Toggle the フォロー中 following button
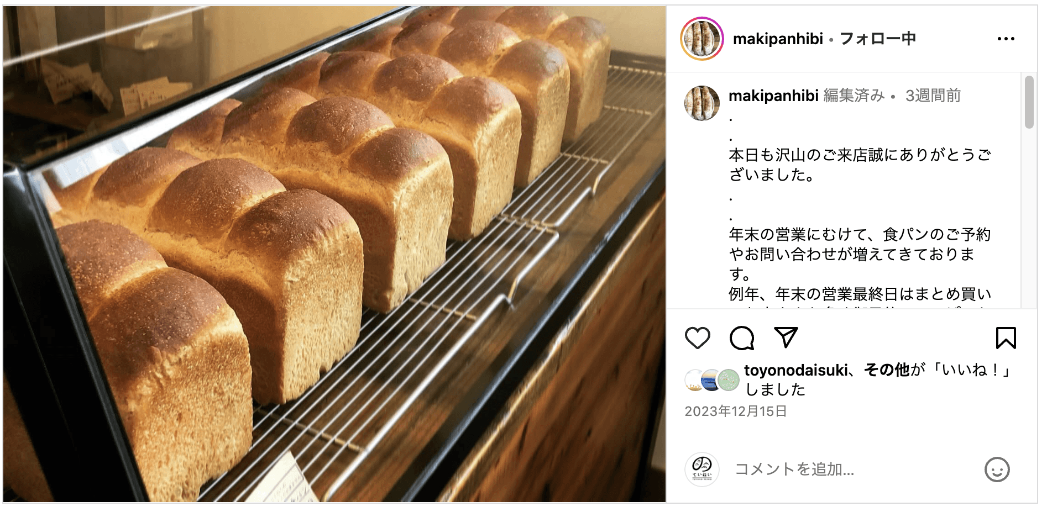 [877, 39]
